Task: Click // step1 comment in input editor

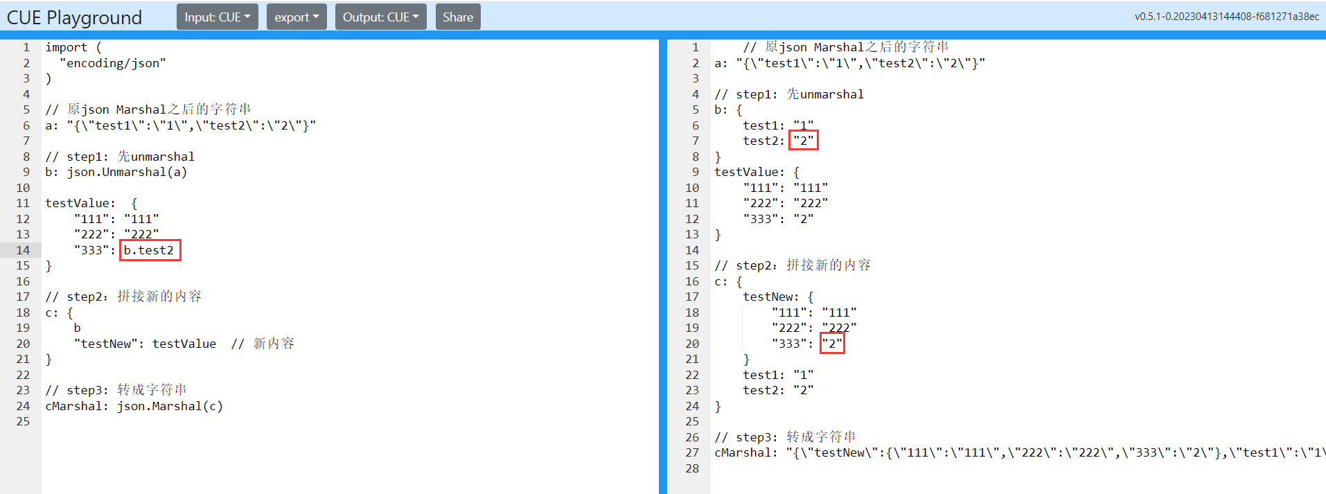Action: 120,157
